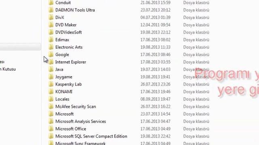Viewport: 259px width, 145px height.
Task: Click the DVDVideoSoft folder icon
Action: point(51,32)
